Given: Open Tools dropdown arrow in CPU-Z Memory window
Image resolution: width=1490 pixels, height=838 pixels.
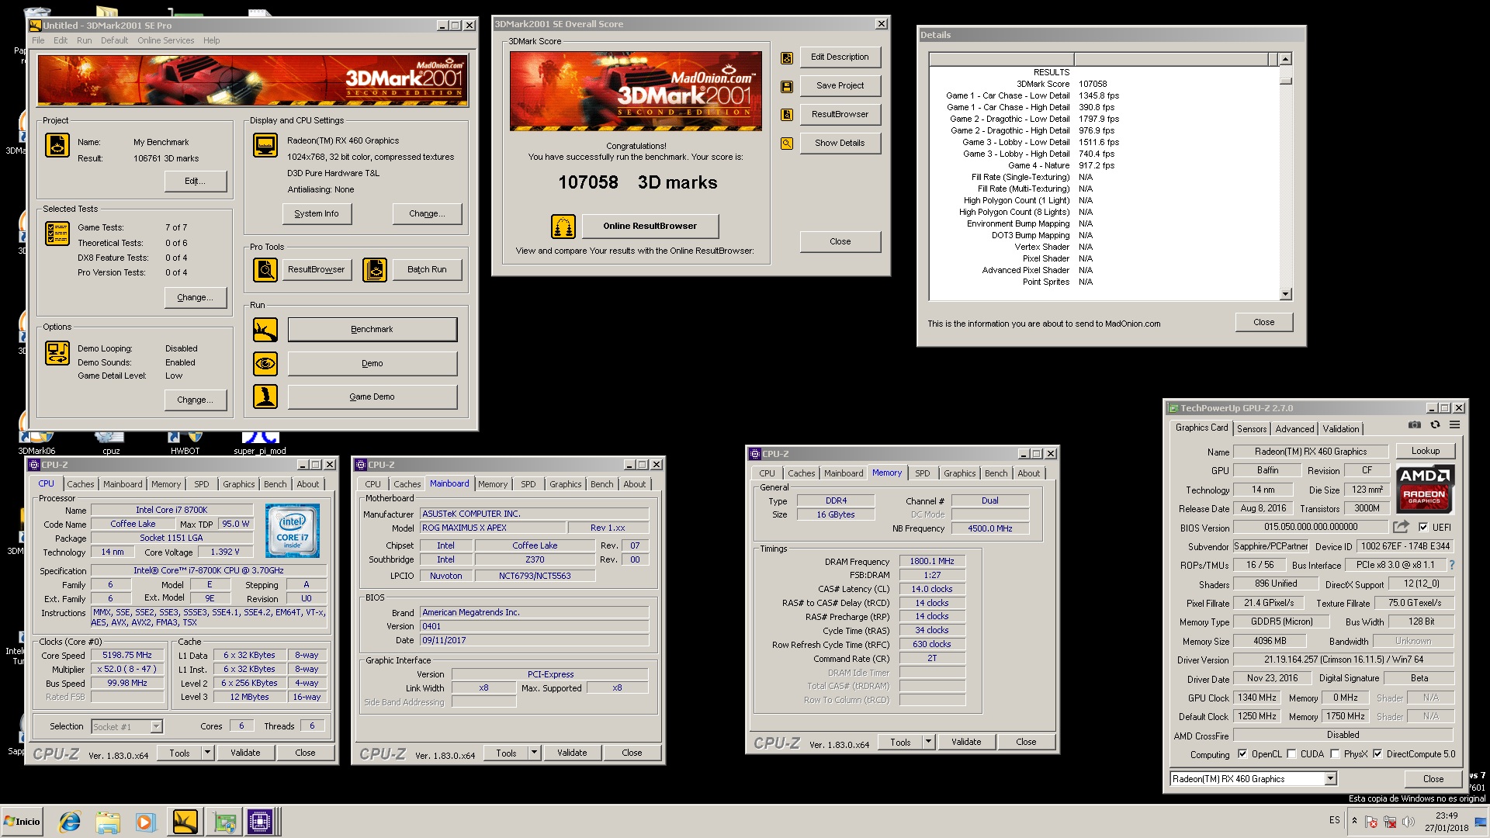Looking at the screenshot, I should pyautogui.click(x=928, y=742).
